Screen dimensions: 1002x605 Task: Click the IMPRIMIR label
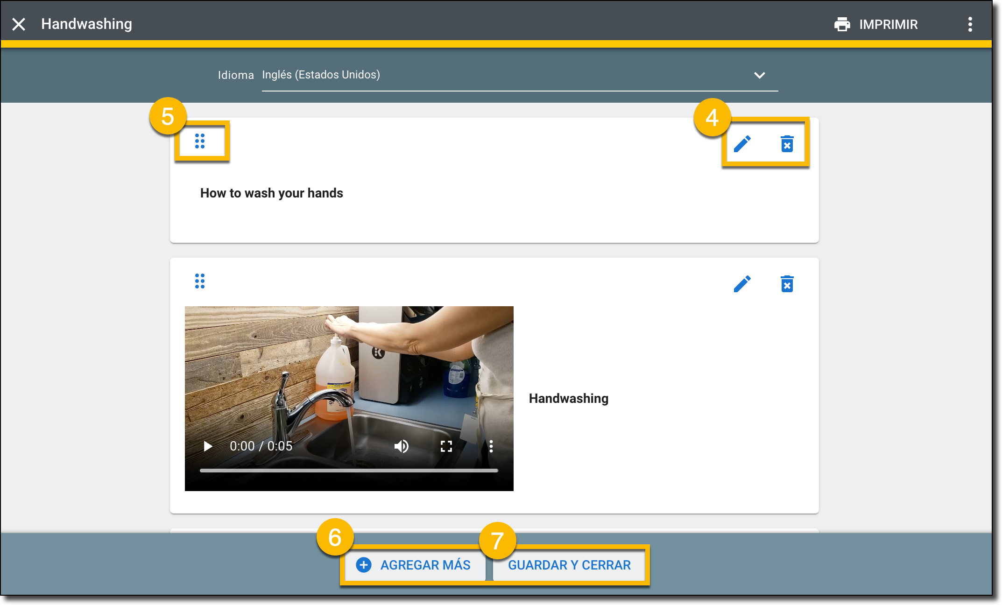click(x=889, y=24)
